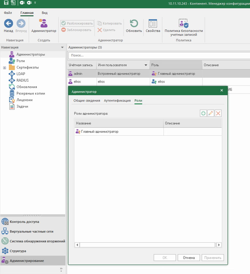Open the Структура section
250x274 pixels.
coord(33,251)
